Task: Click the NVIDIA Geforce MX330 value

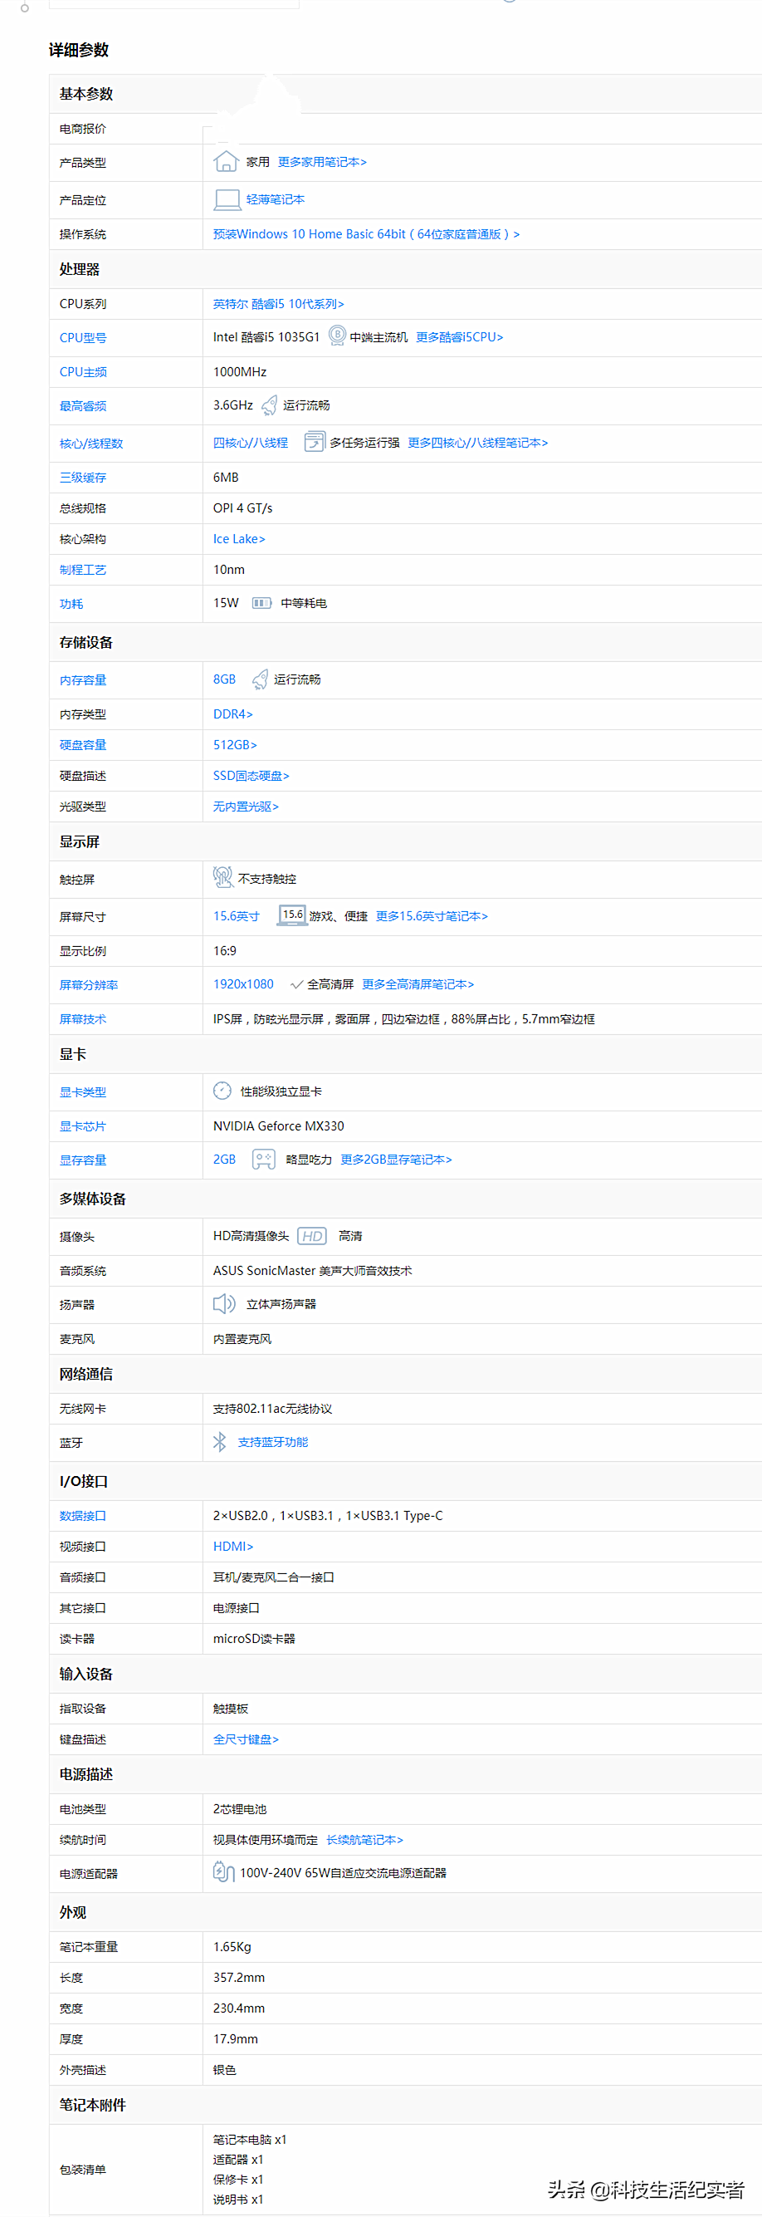Action: [279, 1126]
